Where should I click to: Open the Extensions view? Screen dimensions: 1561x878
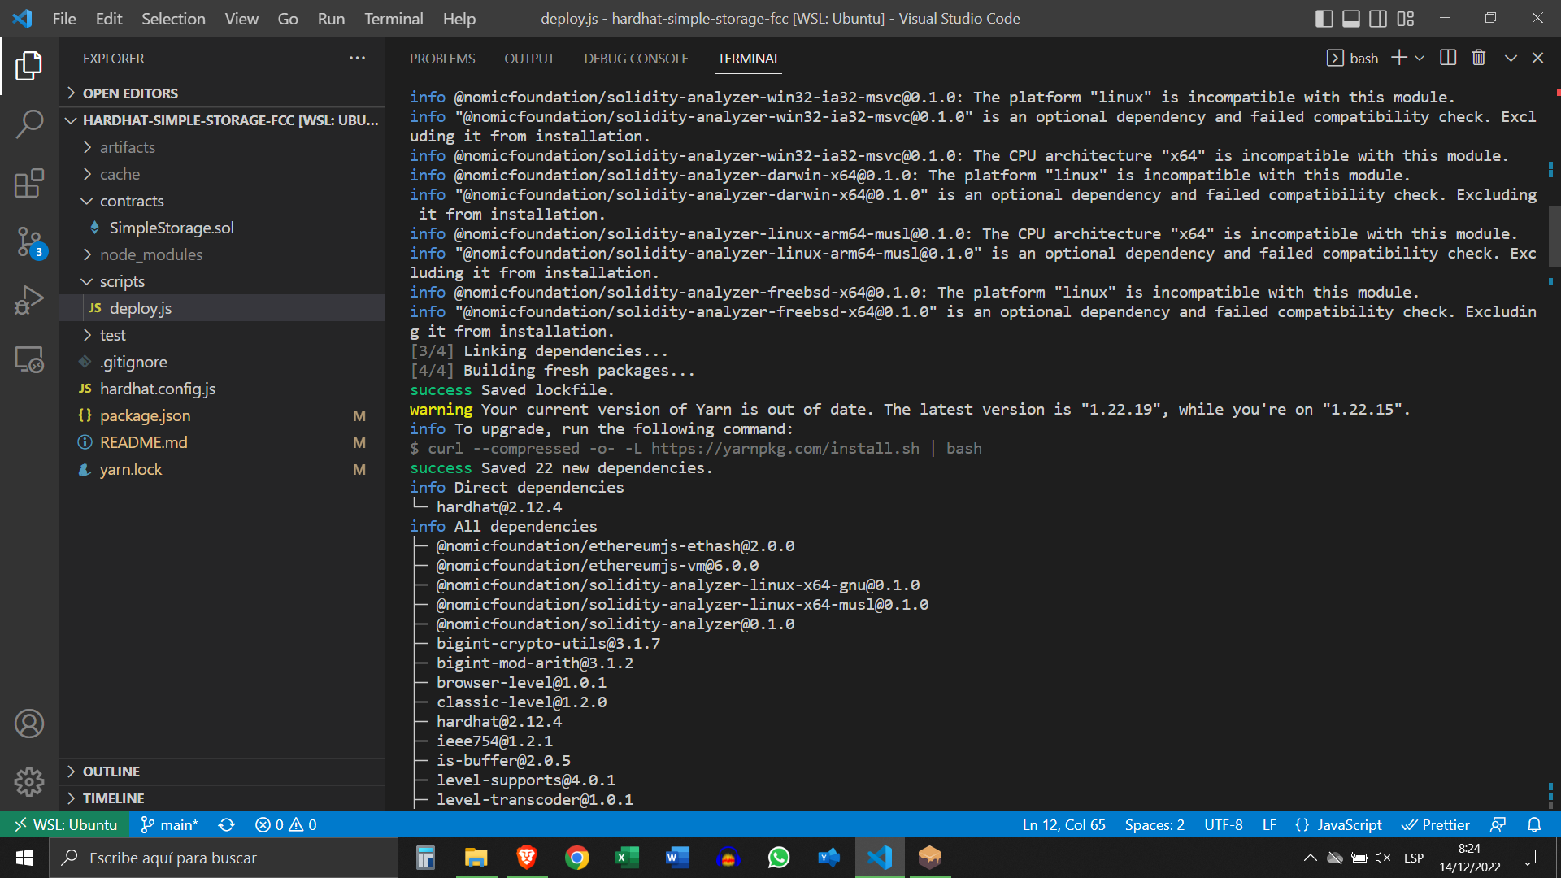click(x=29, y=183)
